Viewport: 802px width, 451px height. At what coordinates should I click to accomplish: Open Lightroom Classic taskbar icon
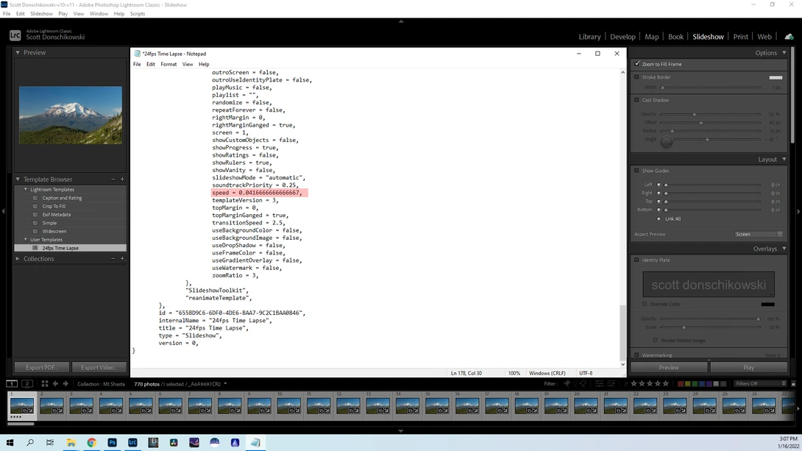[x=132, y=442]
